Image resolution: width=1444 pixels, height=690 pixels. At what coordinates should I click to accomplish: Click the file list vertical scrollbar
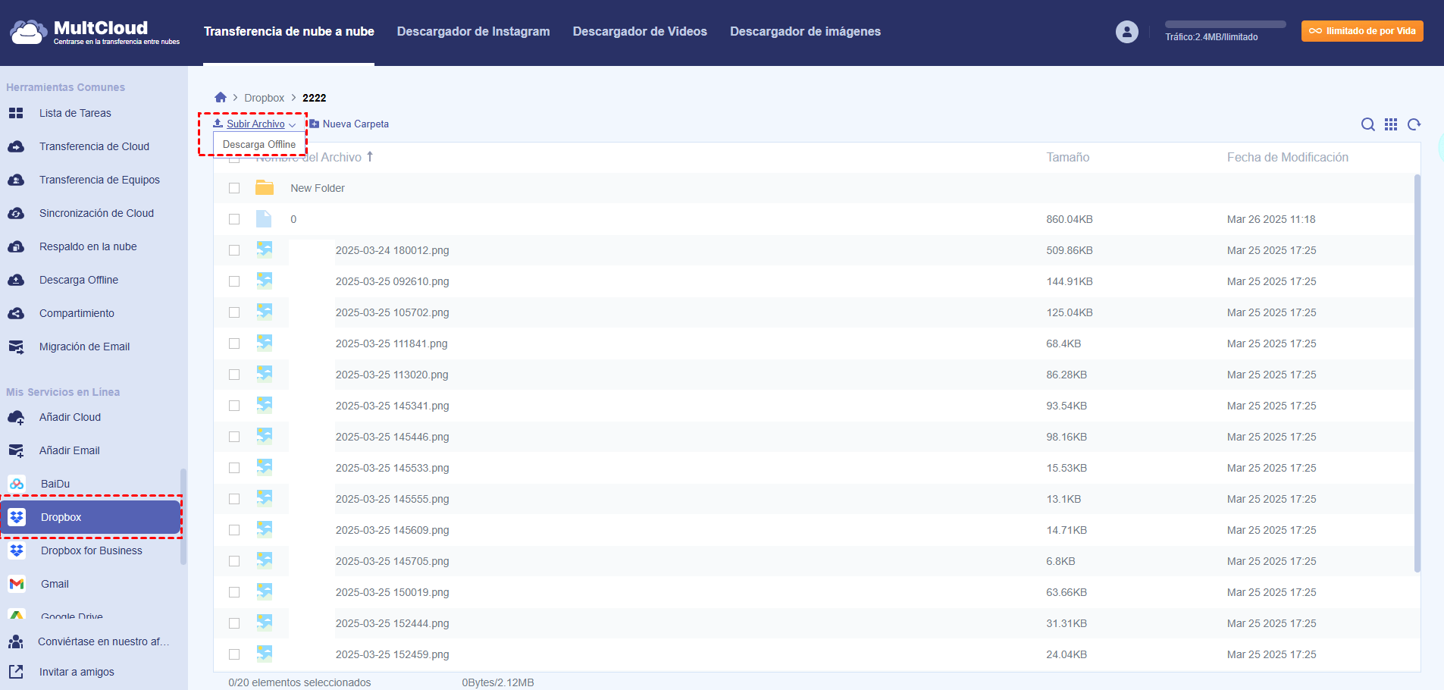[x=1417, y=373]
